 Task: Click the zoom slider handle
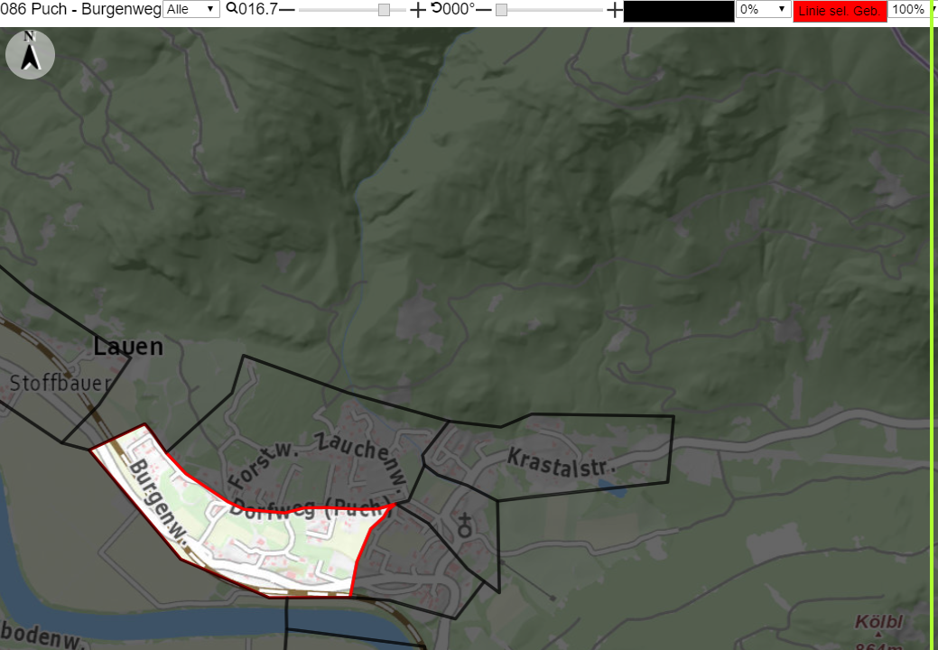pos(384,10)
